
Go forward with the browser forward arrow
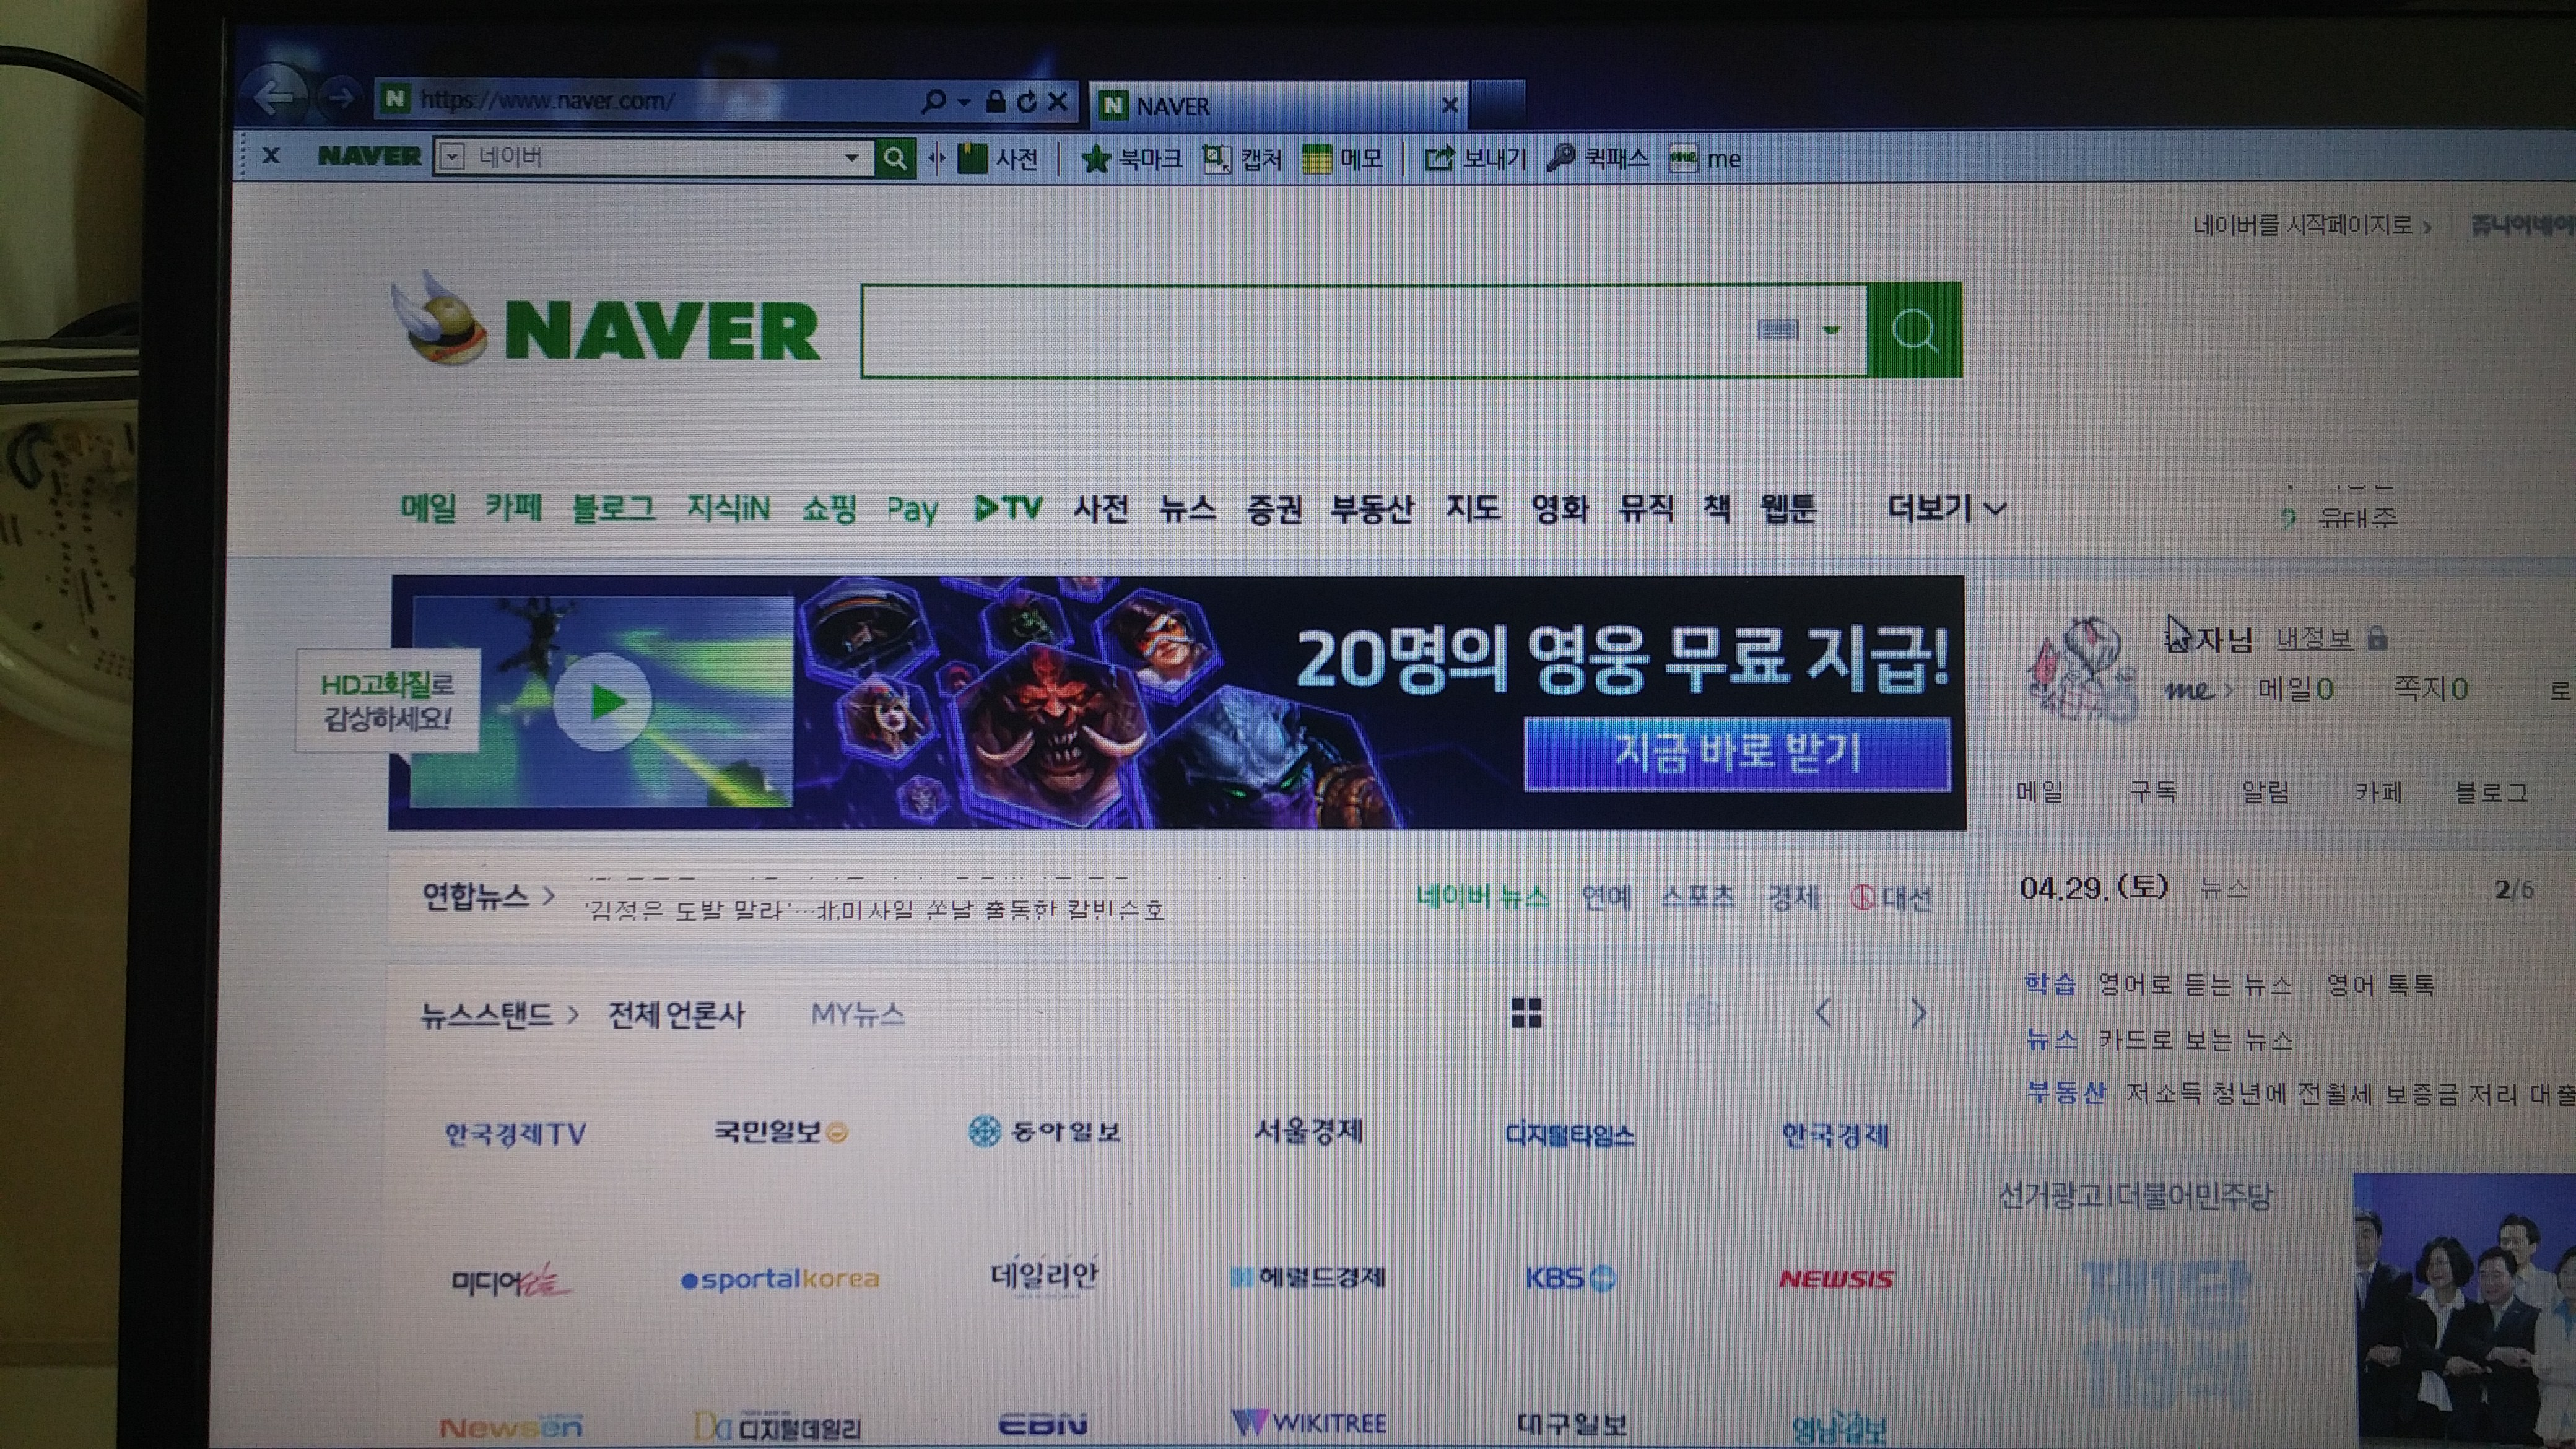pos(340,97)
